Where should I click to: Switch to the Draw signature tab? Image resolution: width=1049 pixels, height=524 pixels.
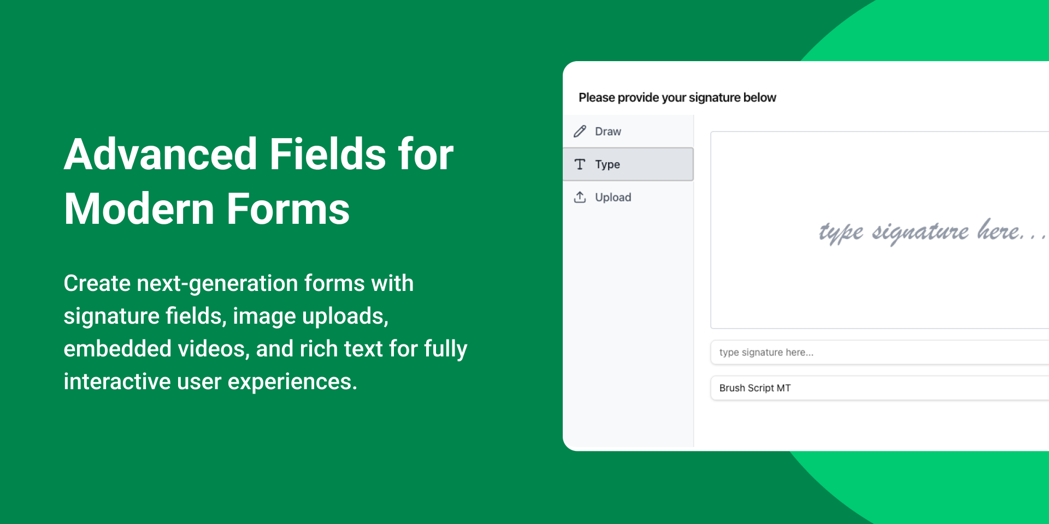point(608,132)
